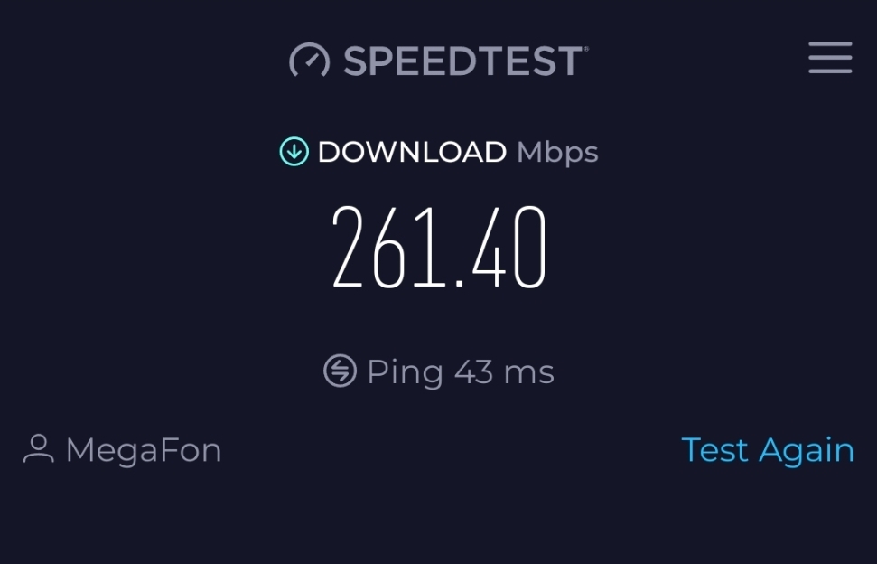
Task: Open the hamburger menu
Action: 830,58
